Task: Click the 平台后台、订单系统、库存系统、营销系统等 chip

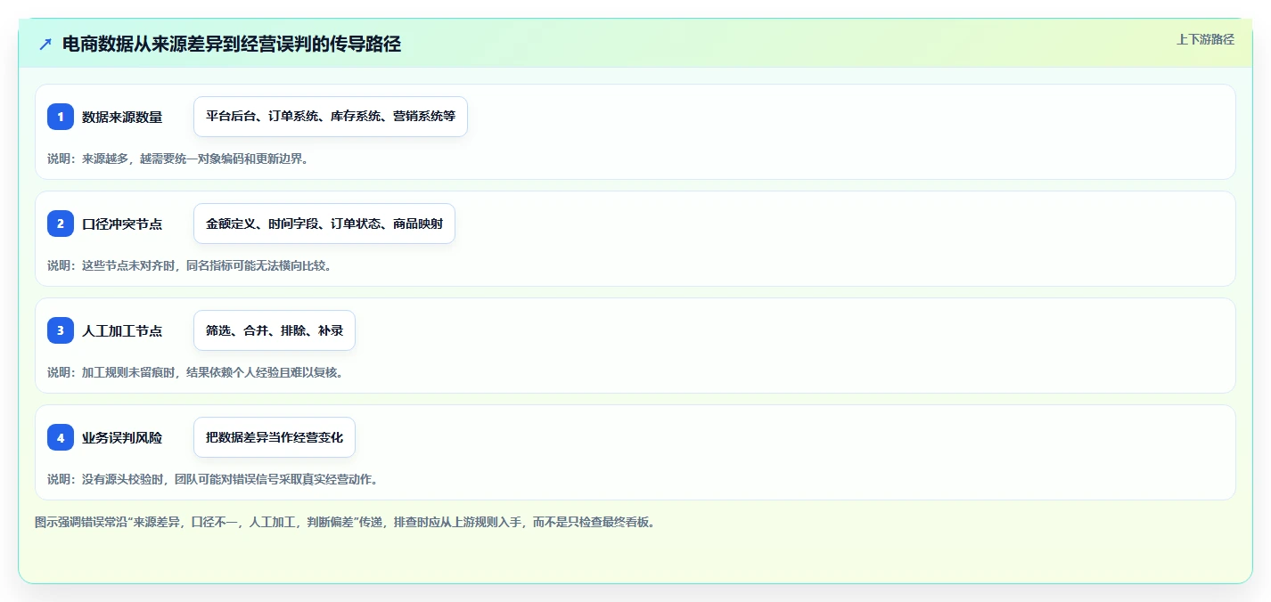Action: tap(331, 117)
